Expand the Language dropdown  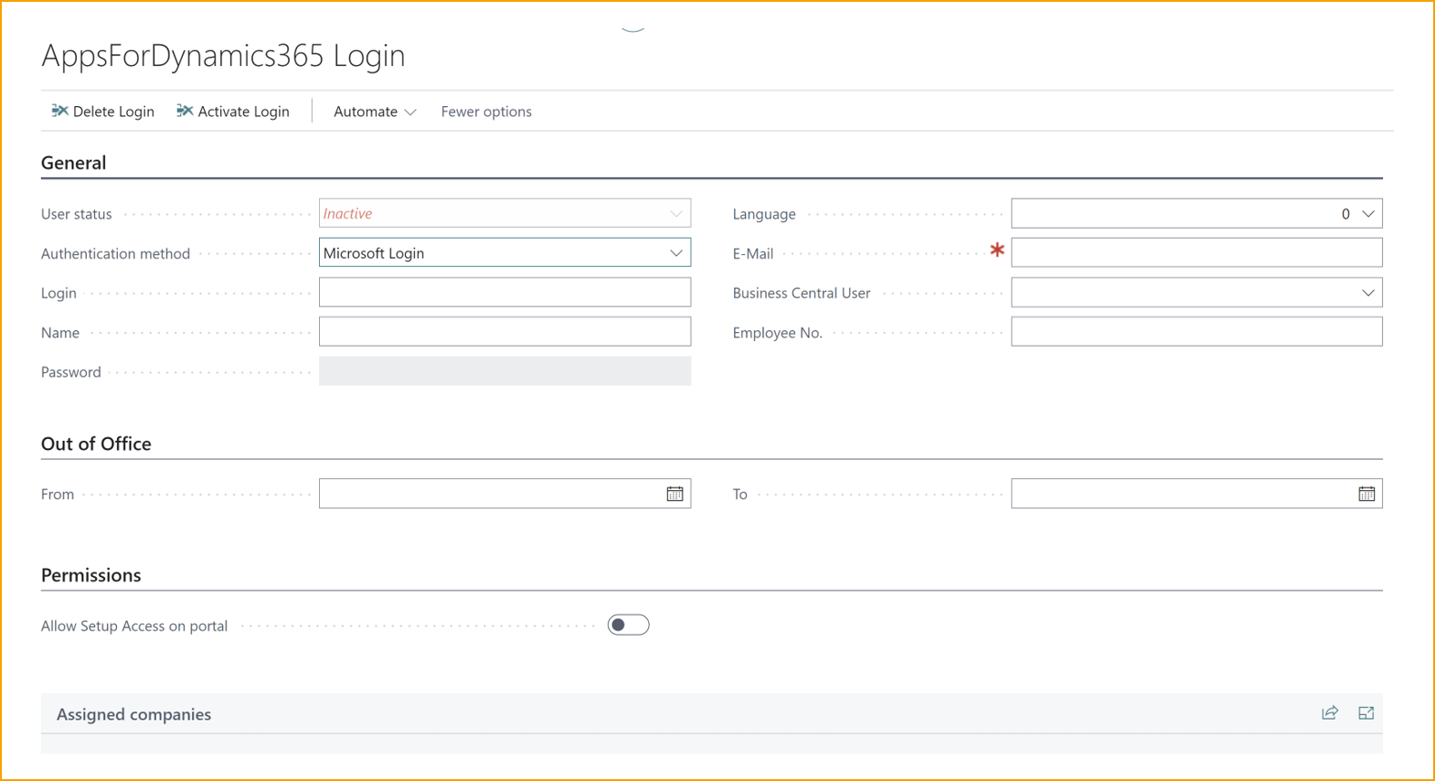1368,214
